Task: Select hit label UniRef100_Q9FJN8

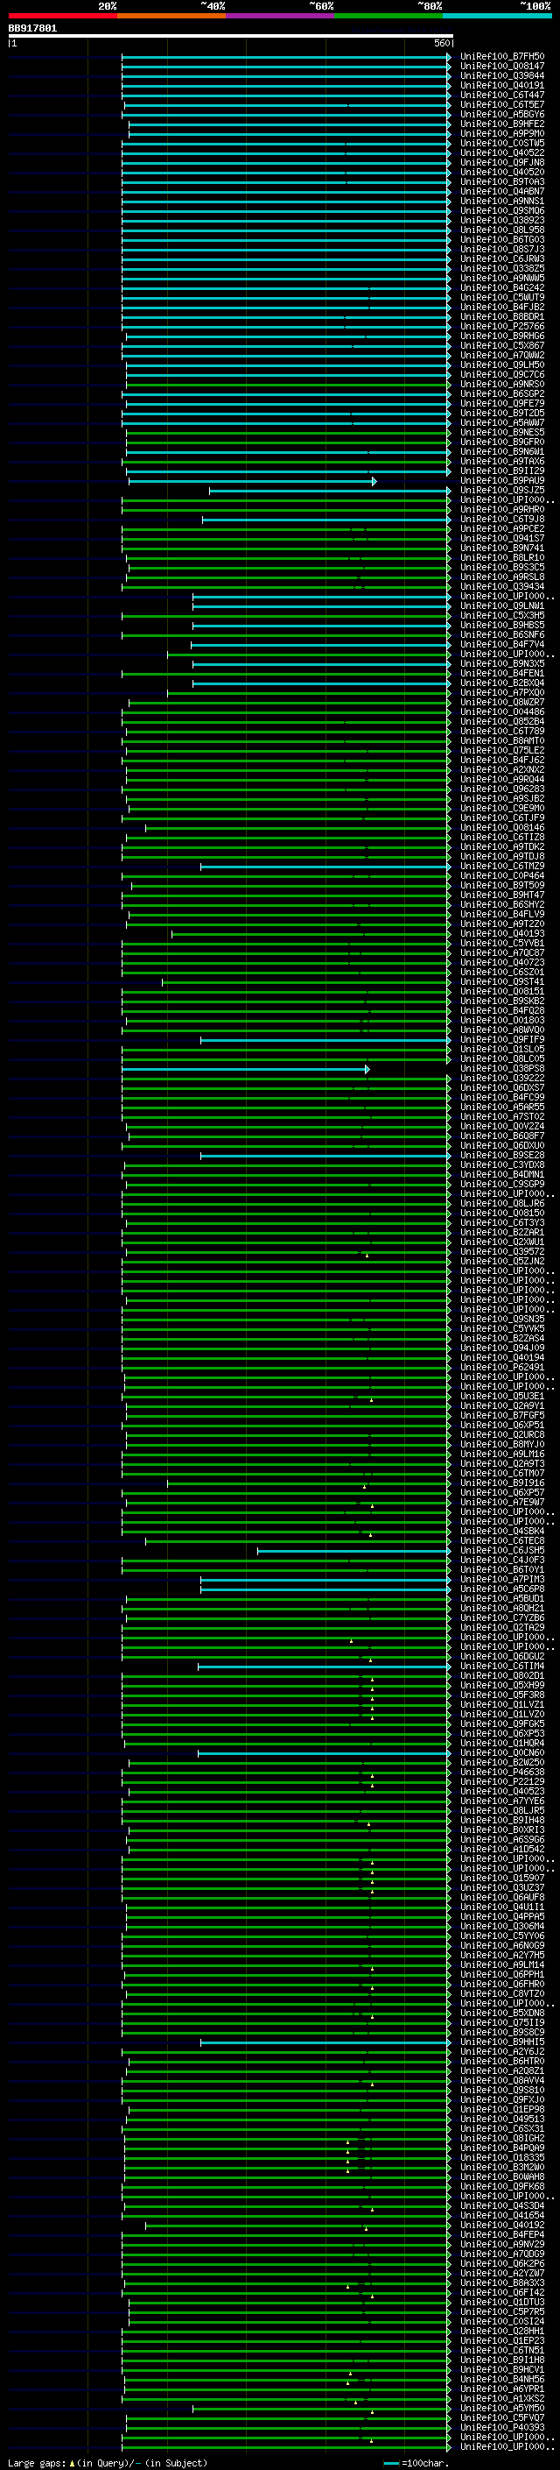Action: [x=501, y=163]
